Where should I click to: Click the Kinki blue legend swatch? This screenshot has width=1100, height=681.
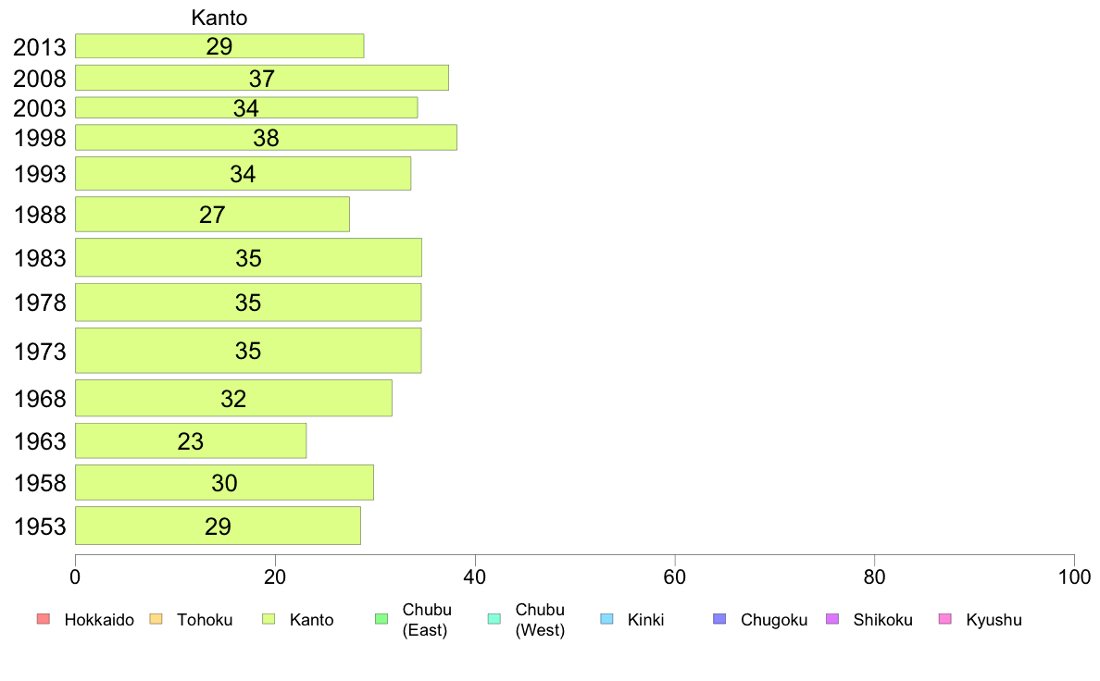pos(606,619)
